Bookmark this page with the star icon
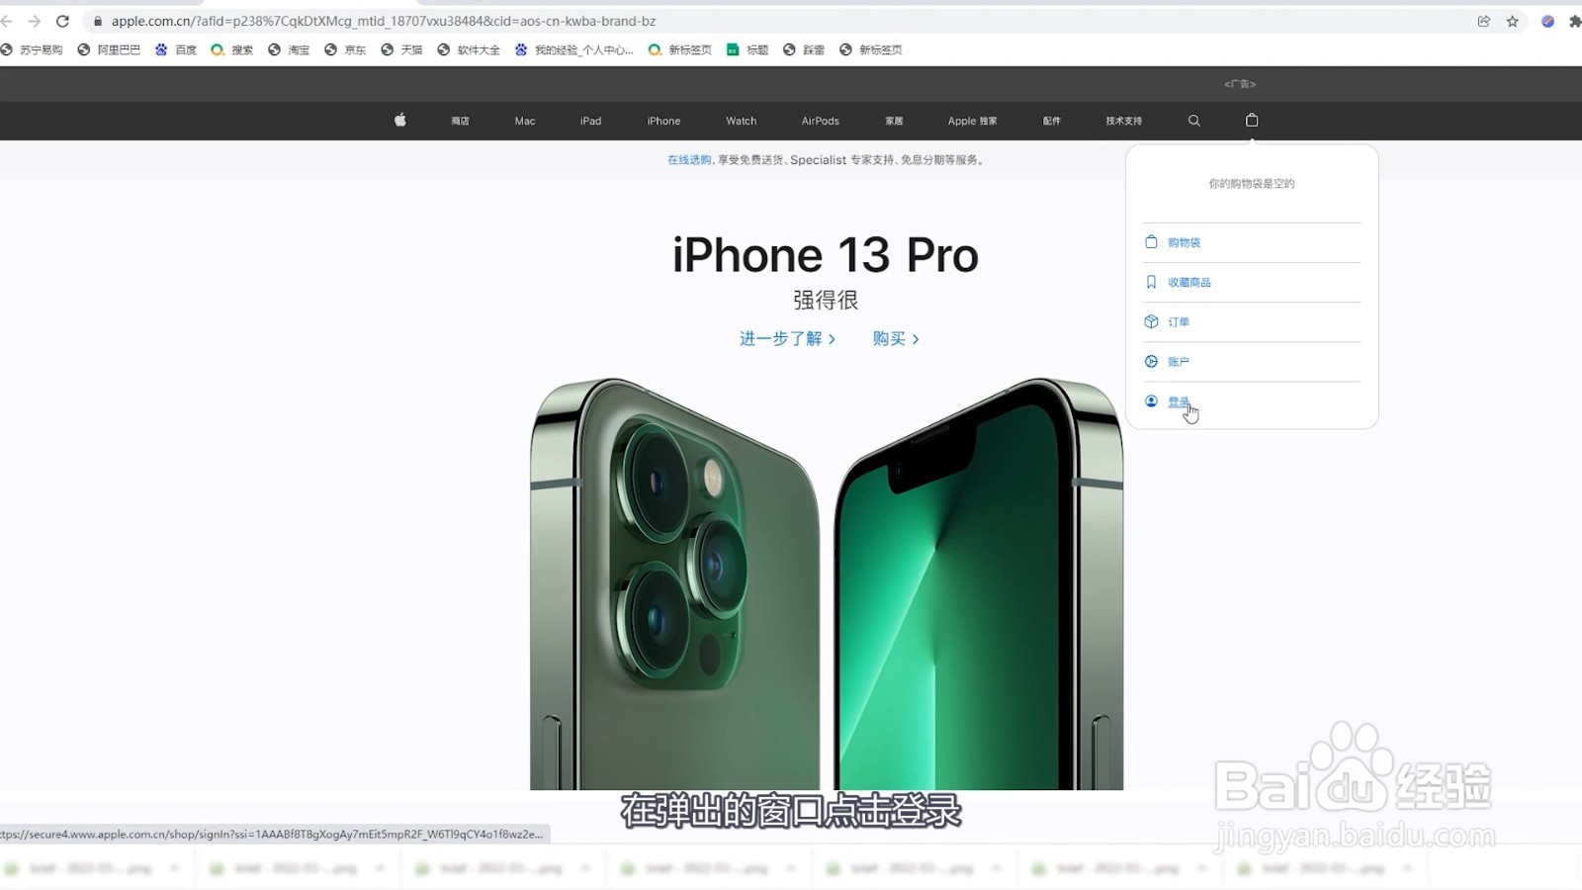1582x890 pixels. tap(1512, 21)
